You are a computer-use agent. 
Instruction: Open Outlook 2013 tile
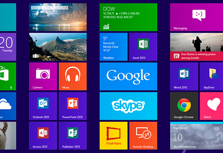tap(43, 106)
